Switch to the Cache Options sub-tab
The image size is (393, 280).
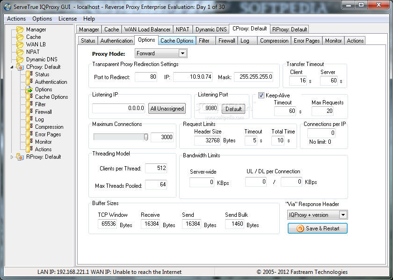point(177,41)
